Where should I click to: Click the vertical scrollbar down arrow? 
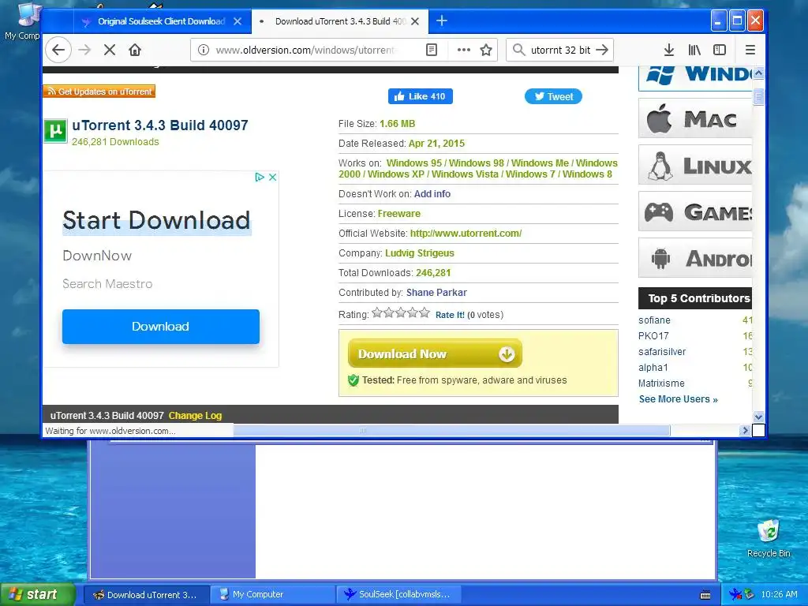coord(758,417)
